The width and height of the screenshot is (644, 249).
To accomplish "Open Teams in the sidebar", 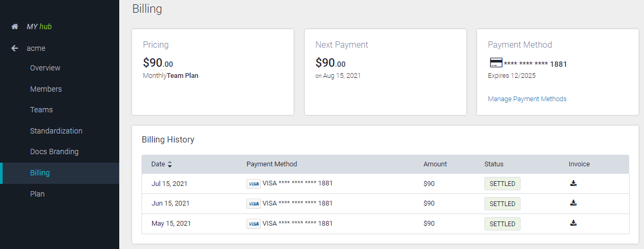I will point(41,110).
